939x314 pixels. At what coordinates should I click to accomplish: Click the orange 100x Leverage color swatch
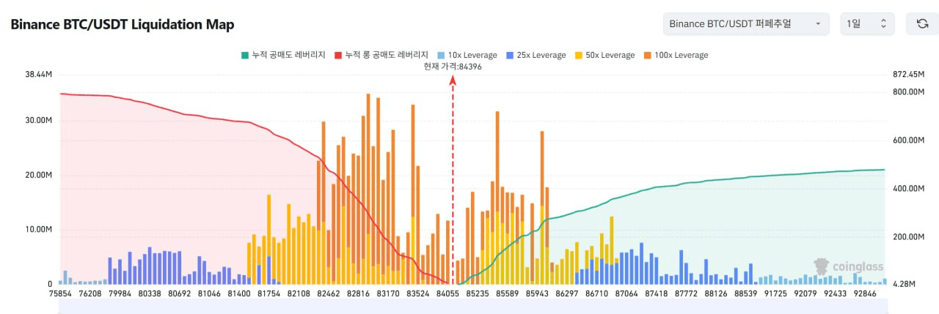pos(647,56)
